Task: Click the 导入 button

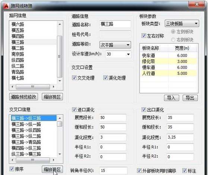Action: 171,98
